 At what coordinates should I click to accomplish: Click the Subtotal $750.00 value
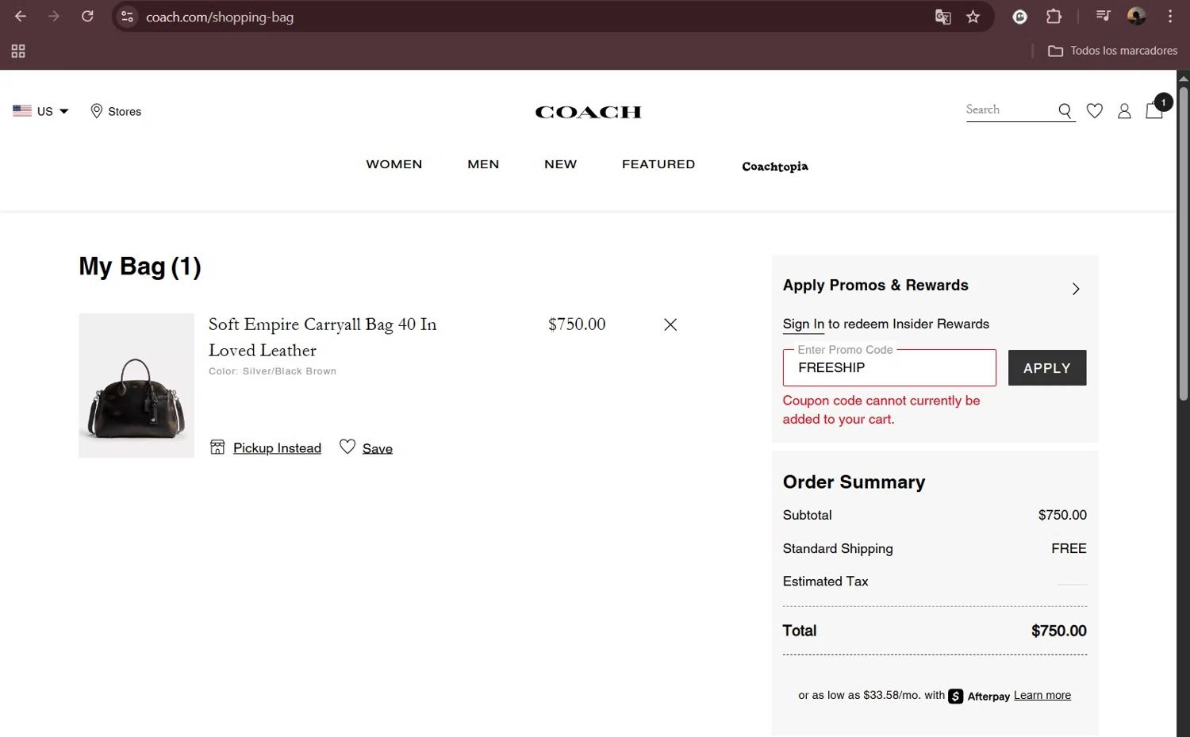(x=1062, y=515)
